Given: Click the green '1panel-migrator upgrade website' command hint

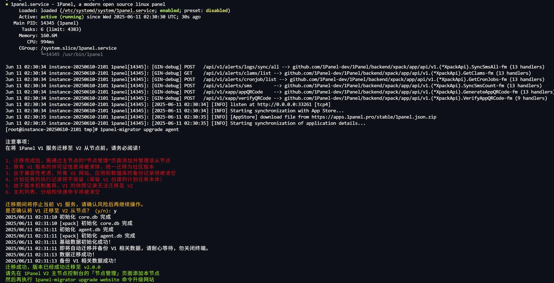Looking at the screenshot, I should 77,280.
